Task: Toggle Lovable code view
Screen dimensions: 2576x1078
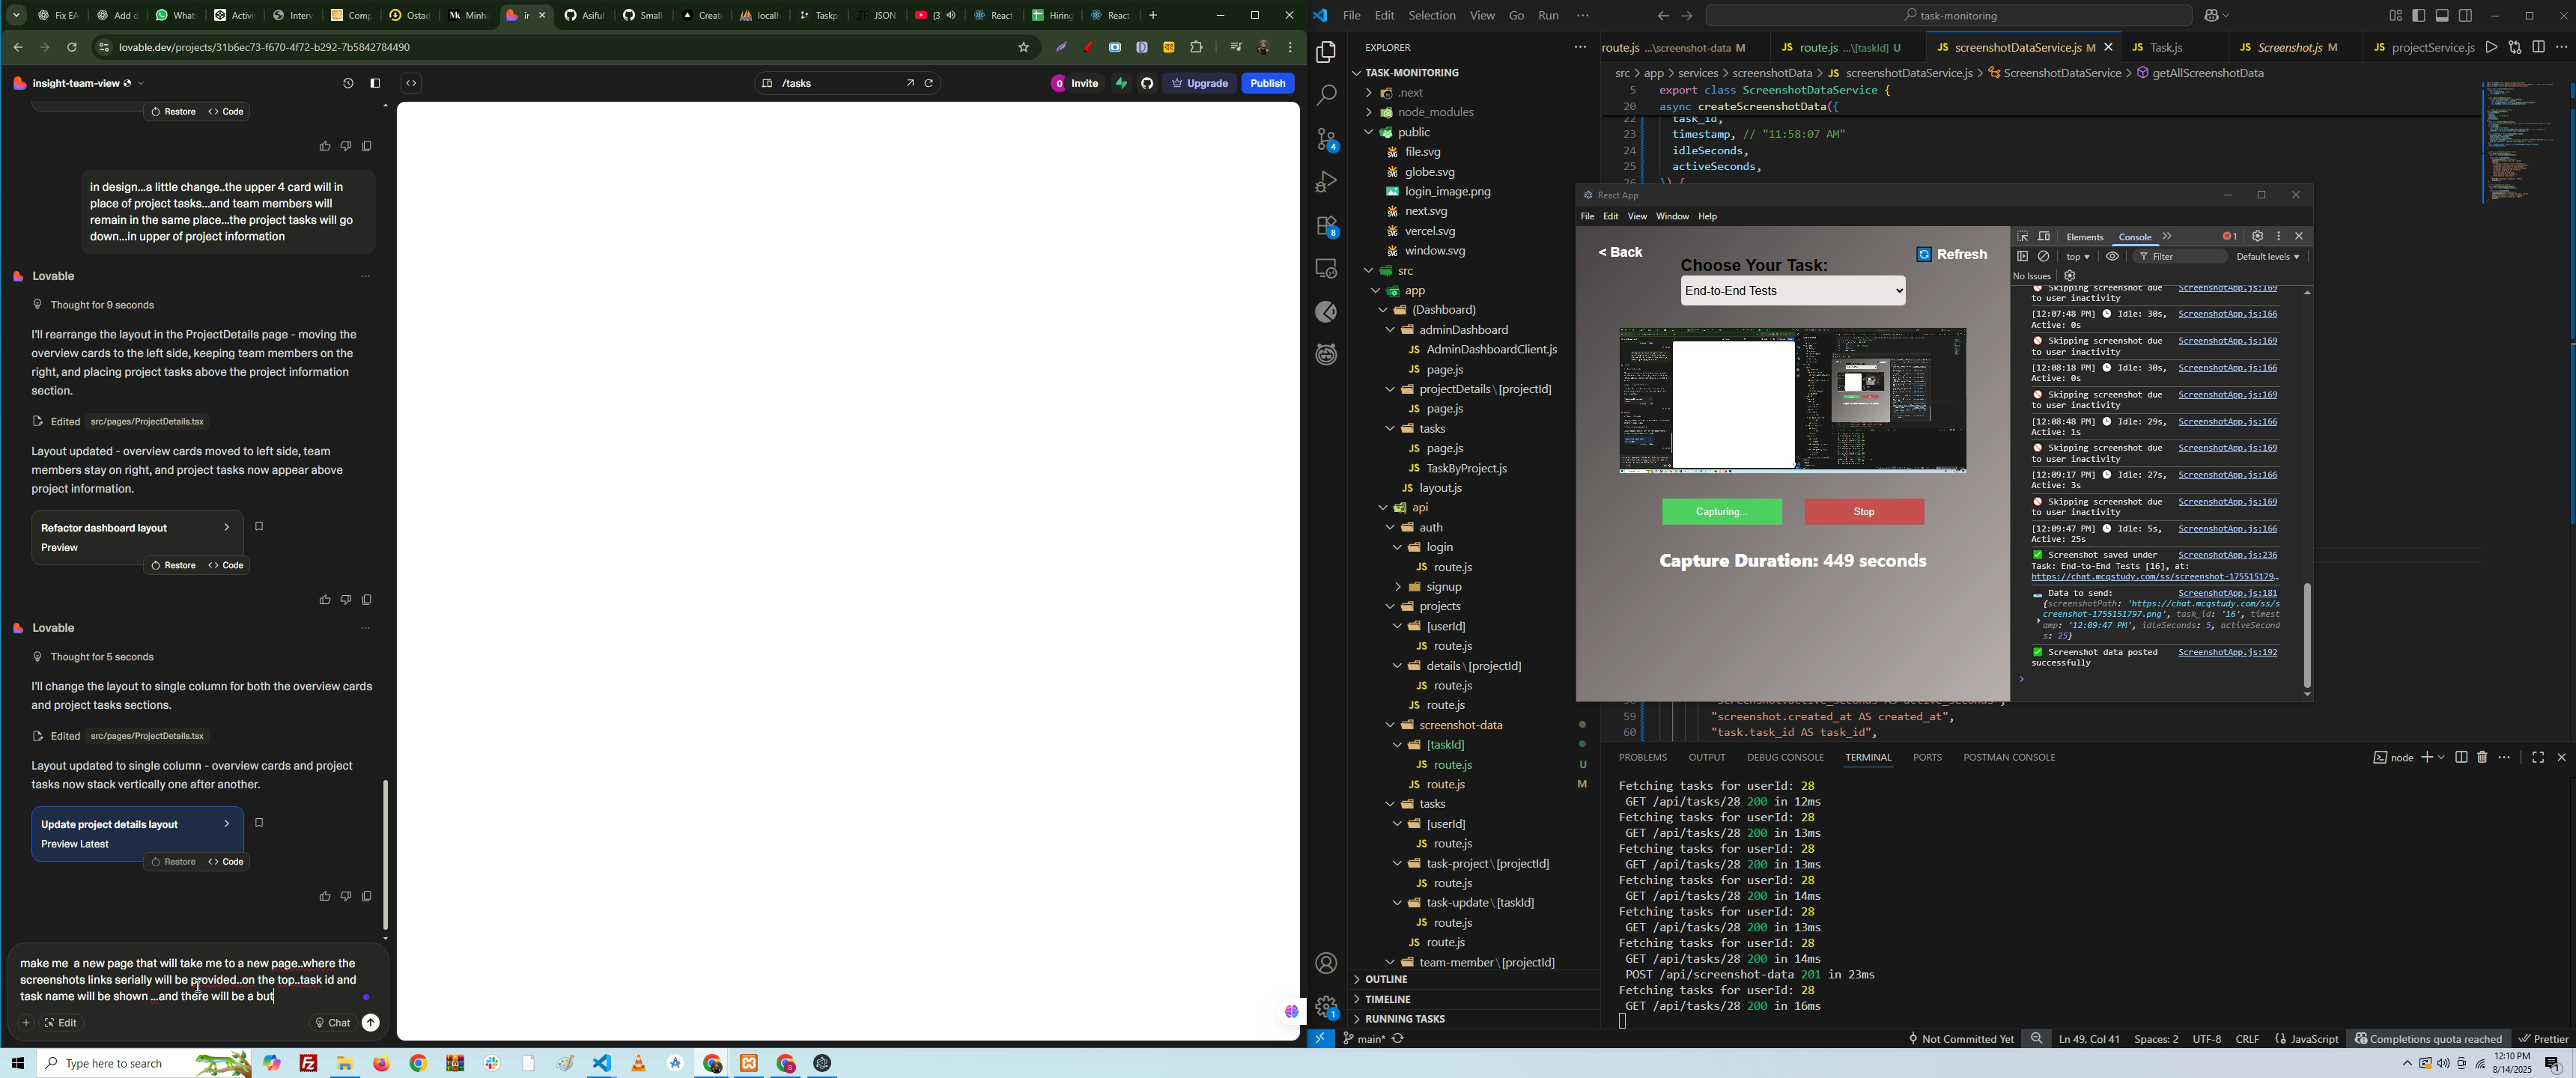Action: 411,84
